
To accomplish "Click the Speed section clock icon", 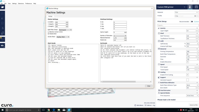I will [159, 64].
